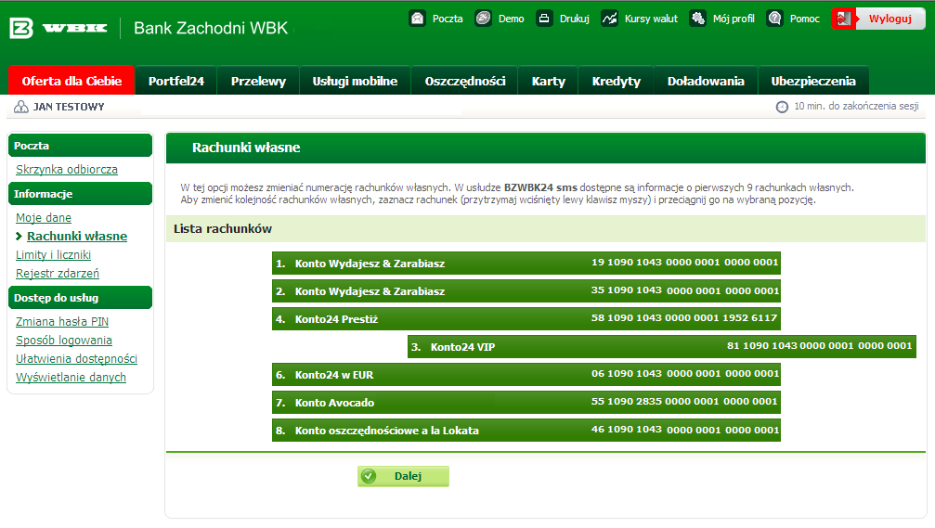The width and height of the screenshot is (935, 528).
Task: Click the Demo icon in header
Action: click(483, 19)
